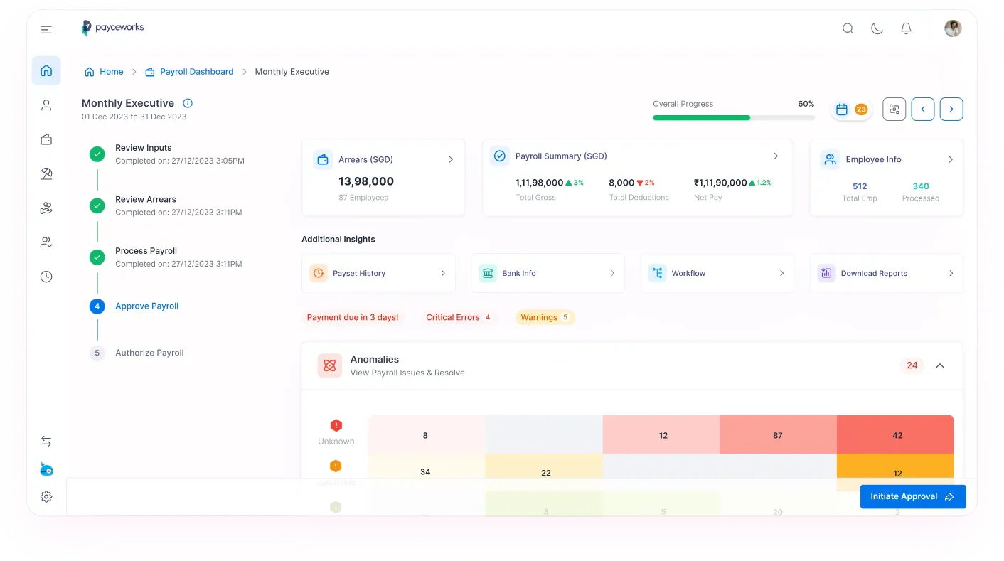
Task: Click the user avatar photo
Action: pyautogui.click(x=953, y=28)
